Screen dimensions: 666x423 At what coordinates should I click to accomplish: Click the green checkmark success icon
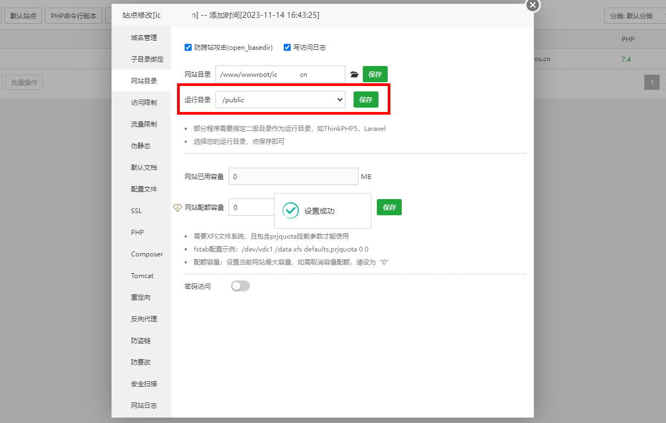291,211
